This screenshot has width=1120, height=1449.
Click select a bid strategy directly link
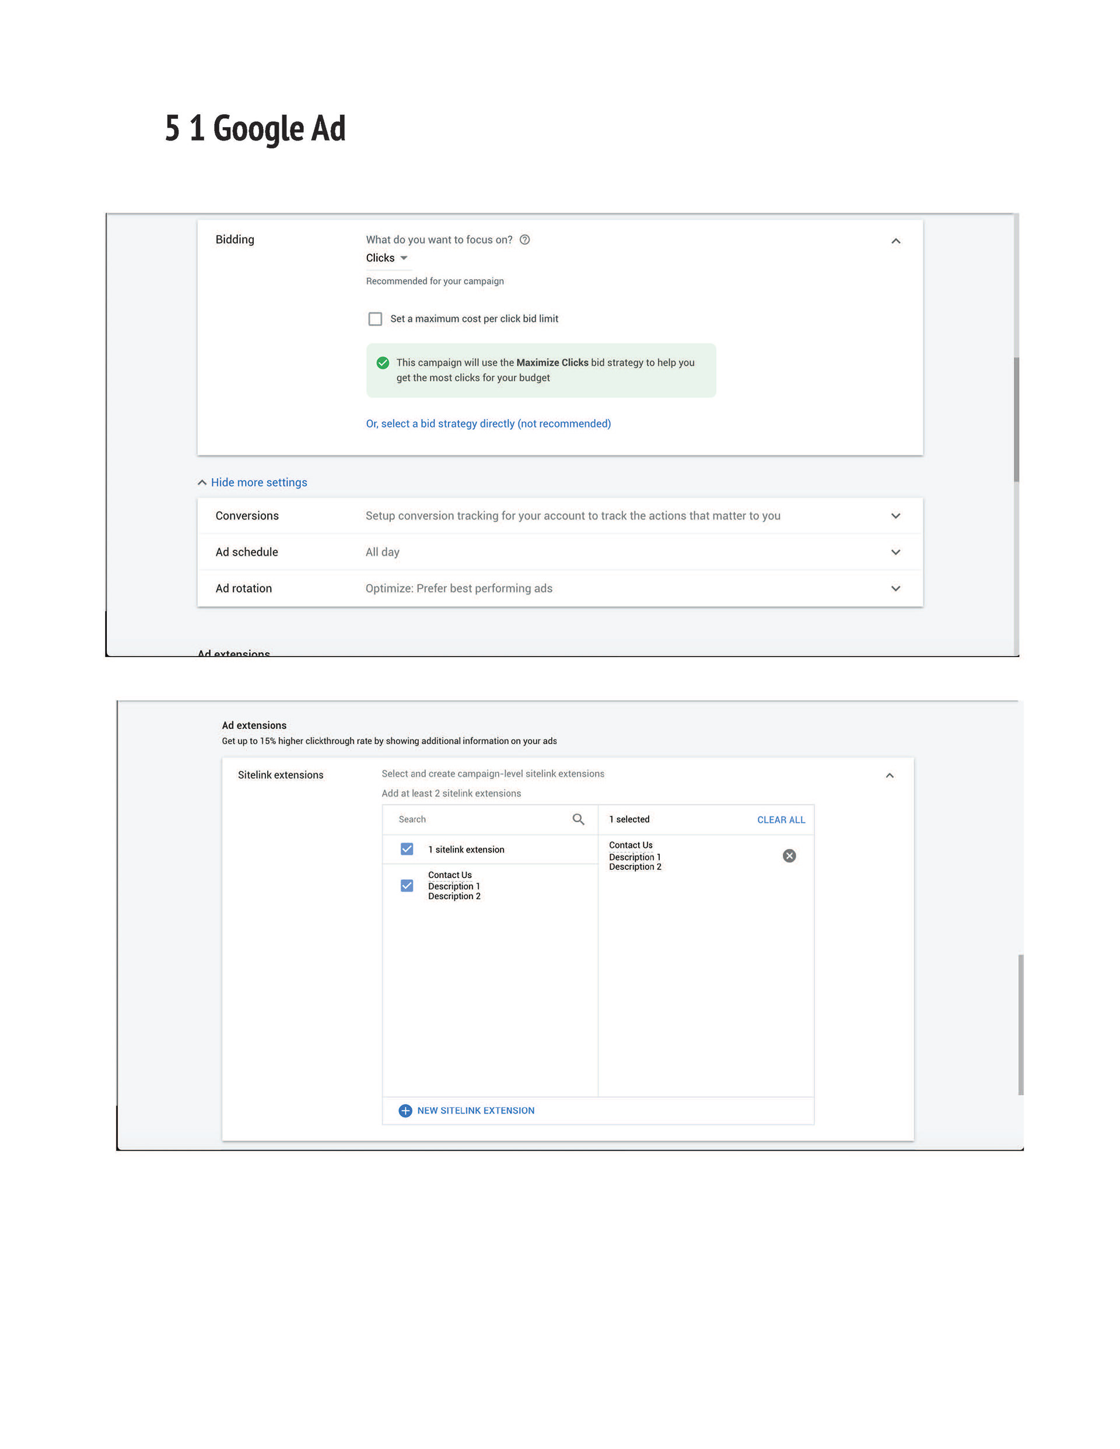coord(488,423)
